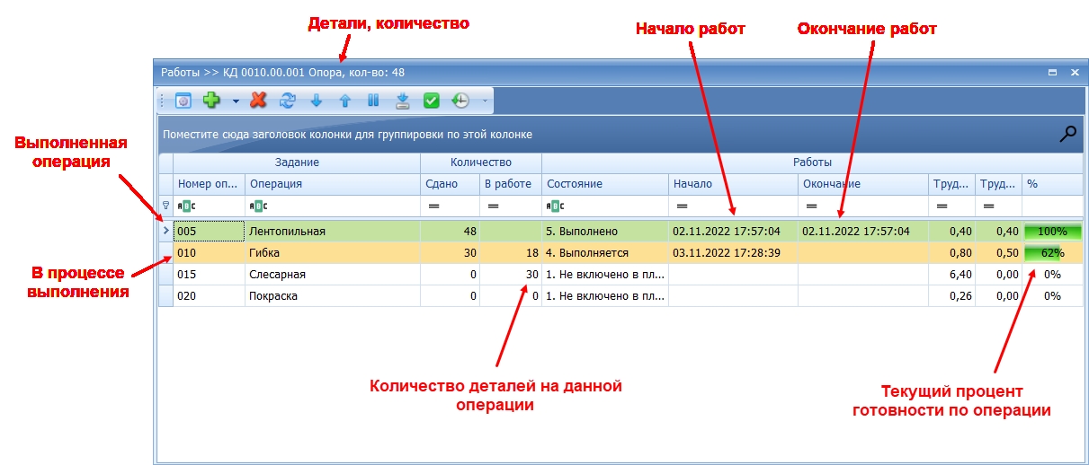Pause the work with the pause icon

pos(373,101)
